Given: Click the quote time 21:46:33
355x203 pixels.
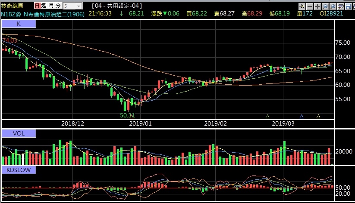Looking at the screenshot, I should [100, 14].
